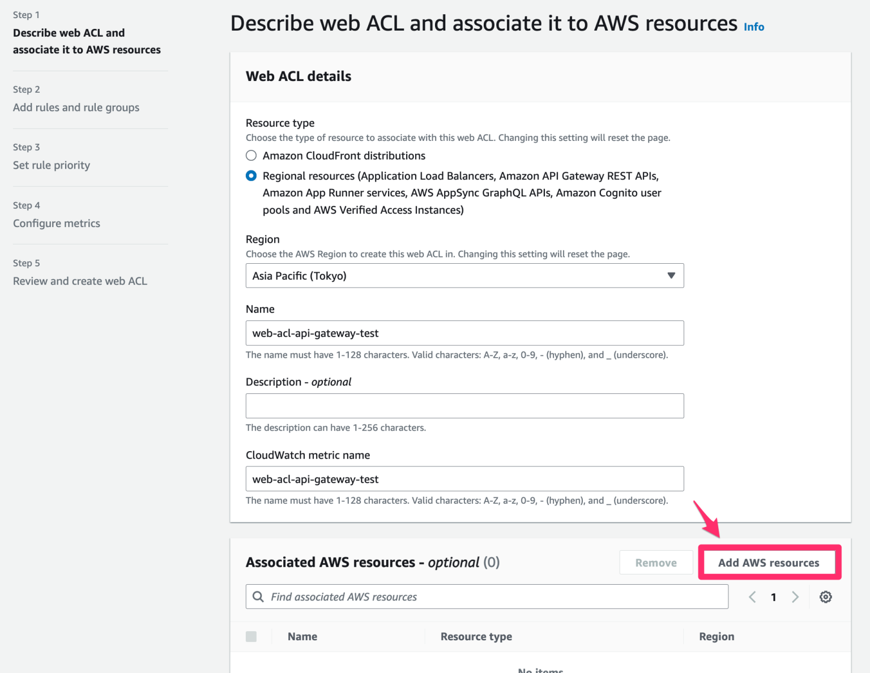Click the Region dropdown caret icon
Screen dimensions: 870x673
tap(671, 276)
